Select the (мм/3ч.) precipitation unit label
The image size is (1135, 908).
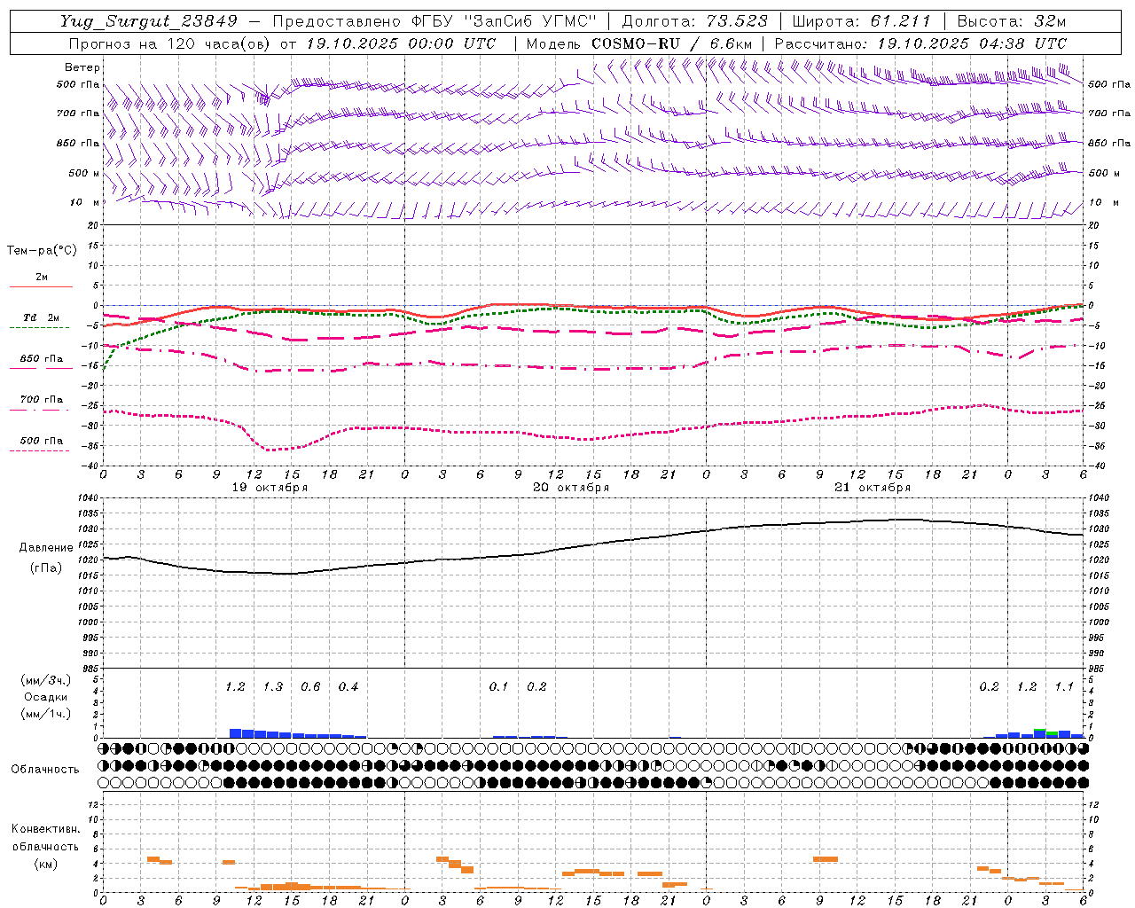[x=46, y=680]
